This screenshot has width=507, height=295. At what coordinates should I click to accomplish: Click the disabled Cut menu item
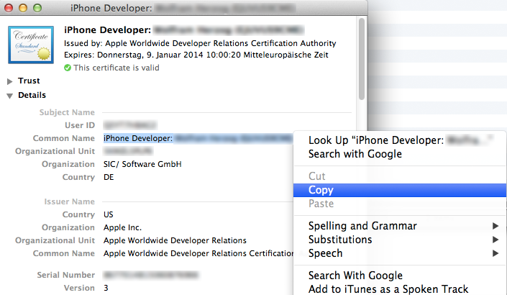tap(400, 176)
